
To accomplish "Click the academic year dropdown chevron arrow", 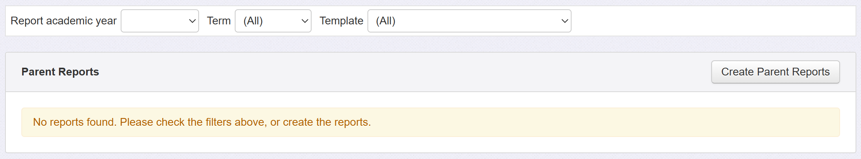I will 192,21.
